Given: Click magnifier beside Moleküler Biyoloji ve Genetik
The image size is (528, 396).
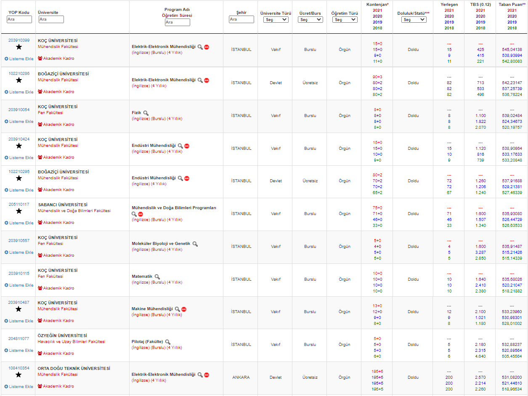Looking at the screenshot, I should 195,244.
